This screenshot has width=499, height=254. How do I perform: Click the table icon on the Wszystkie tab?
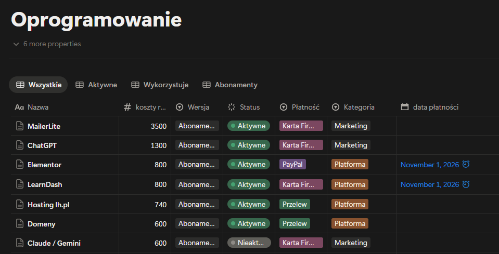pos(20,85)
